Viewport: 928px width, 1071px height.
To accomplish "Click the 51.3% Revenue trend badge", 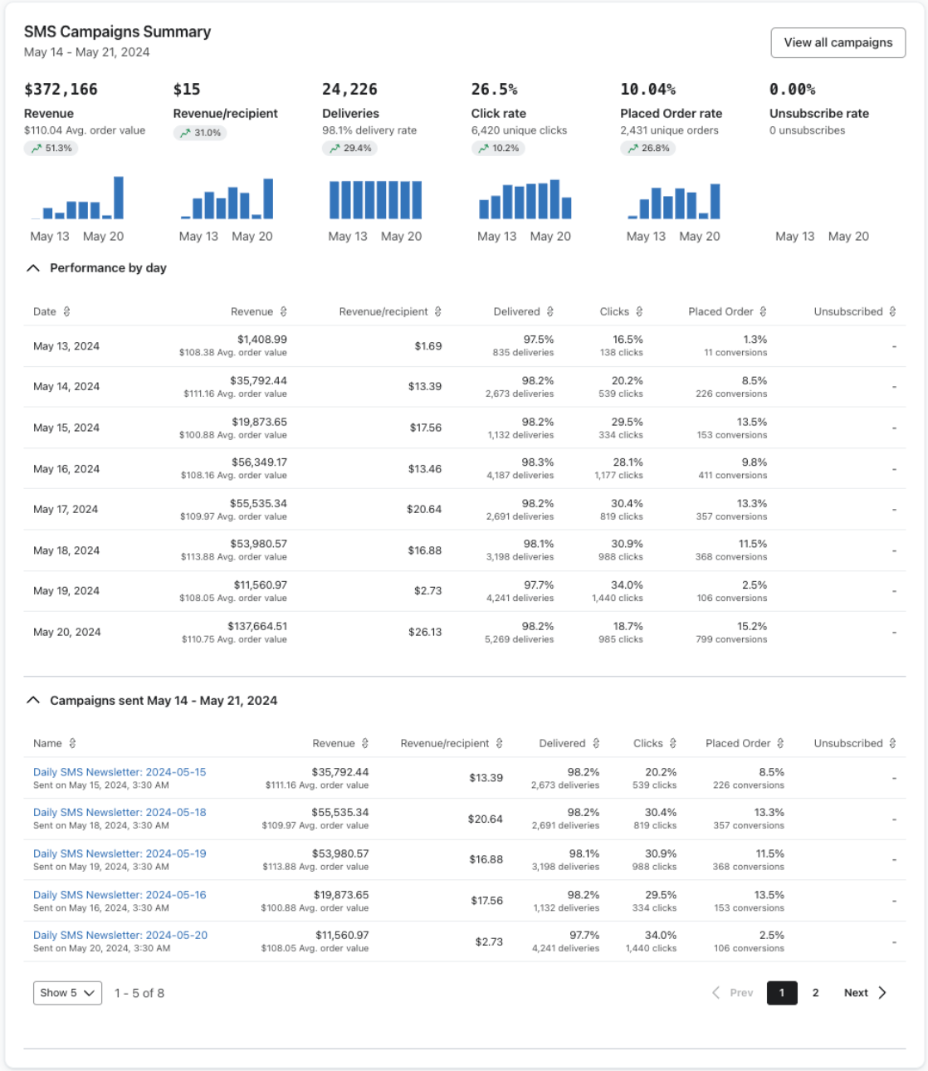I will click(x=51, y=149).
